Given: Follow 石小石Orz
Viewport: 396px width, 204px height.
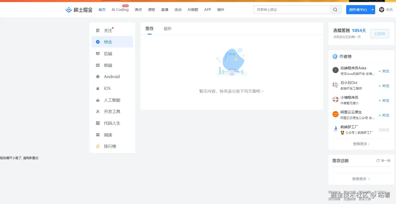Looking at the screenshot, I should pyautogui.click(x=384, y=86).
